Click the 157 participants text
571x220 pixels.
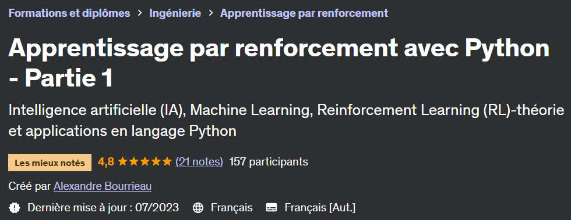tap(269, 162)
